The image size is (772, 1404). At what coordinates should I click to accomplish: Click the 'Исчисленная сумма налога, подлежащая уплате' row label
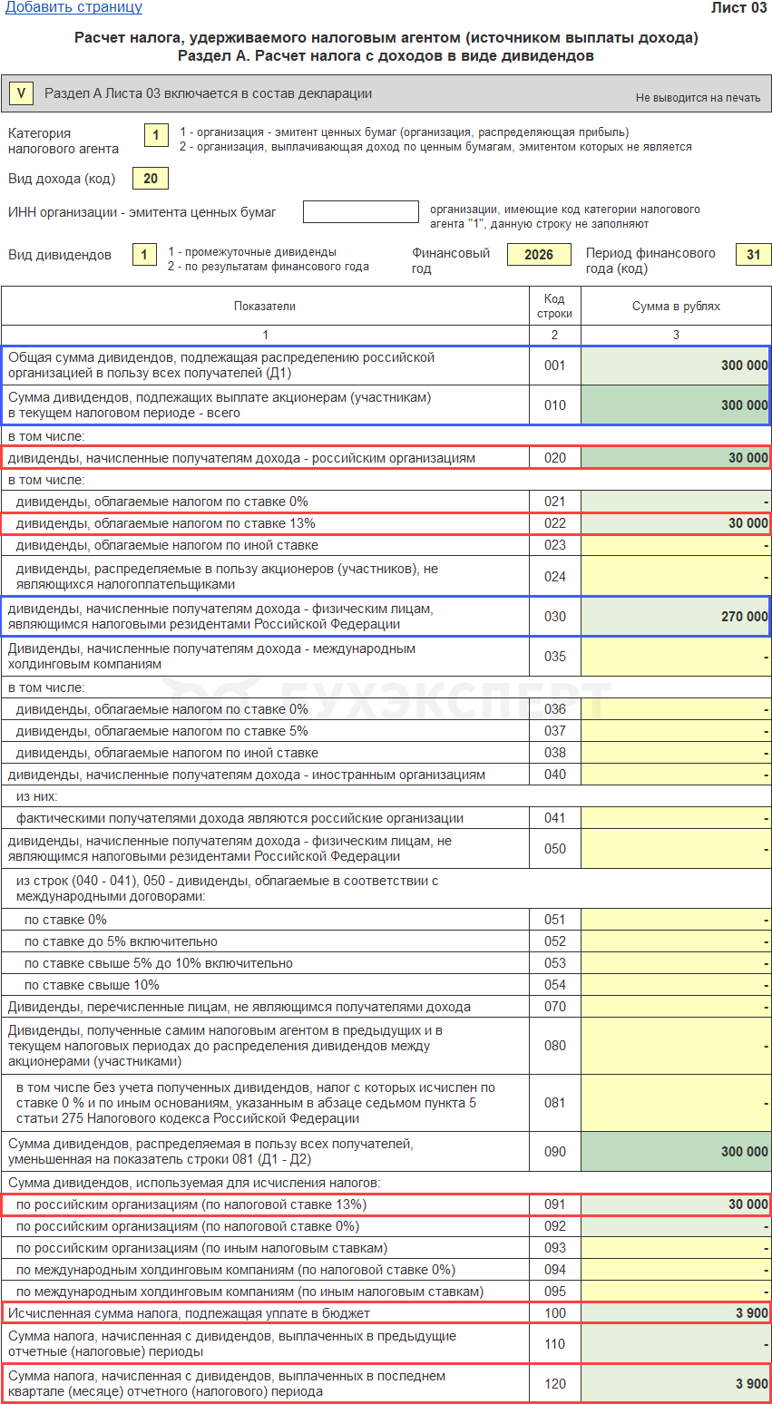point(189,1313)
